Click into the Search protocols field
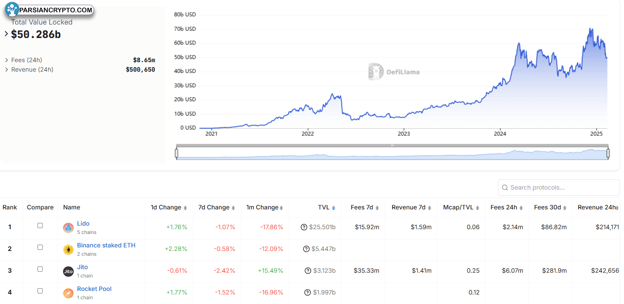 click(559, 188)
